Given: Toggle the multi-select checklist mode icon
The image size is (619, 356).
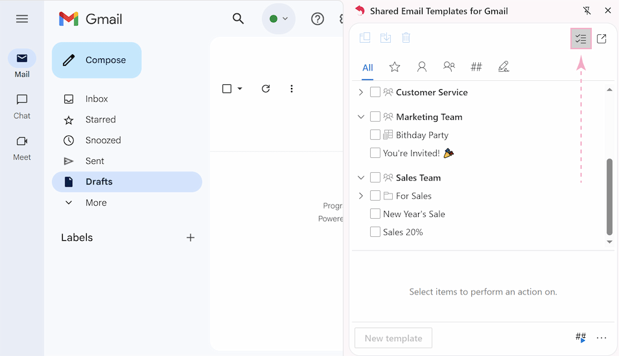Looking at the screenshot, I should 581,39.
